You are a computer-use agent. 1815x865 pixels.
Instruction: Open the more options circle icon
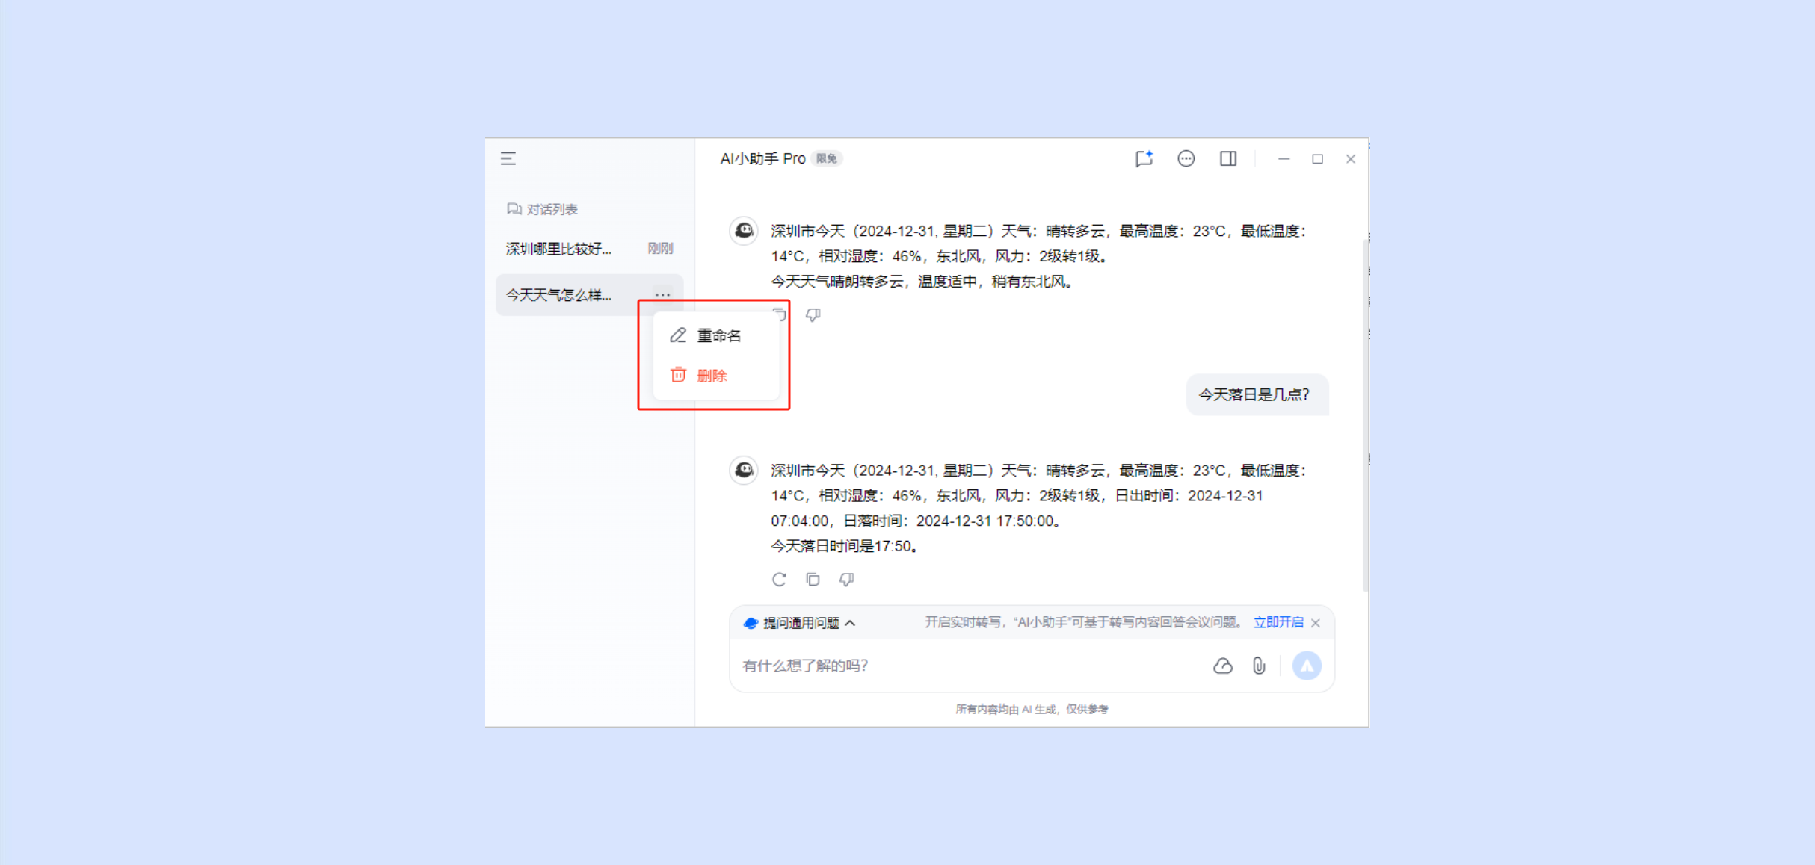tap(1186, 158)
